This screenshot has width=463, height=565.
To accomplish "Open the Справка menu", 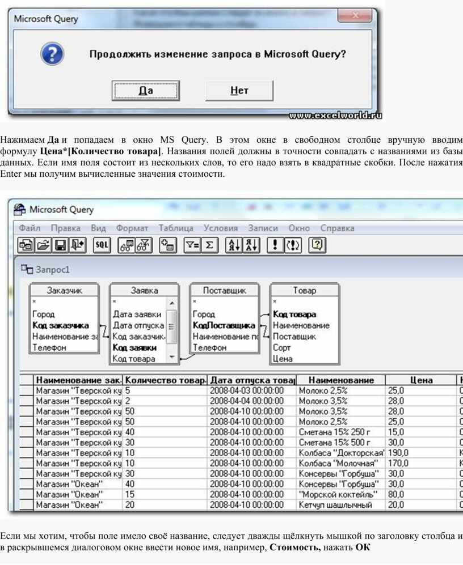I will click(337, 228).
